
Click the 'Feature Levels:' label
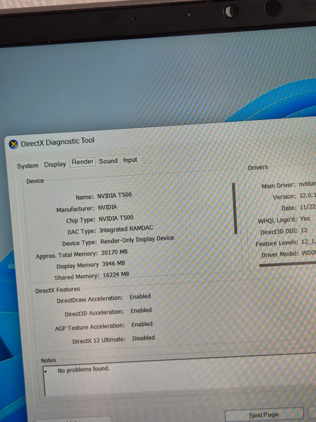[x=276, y=243]
